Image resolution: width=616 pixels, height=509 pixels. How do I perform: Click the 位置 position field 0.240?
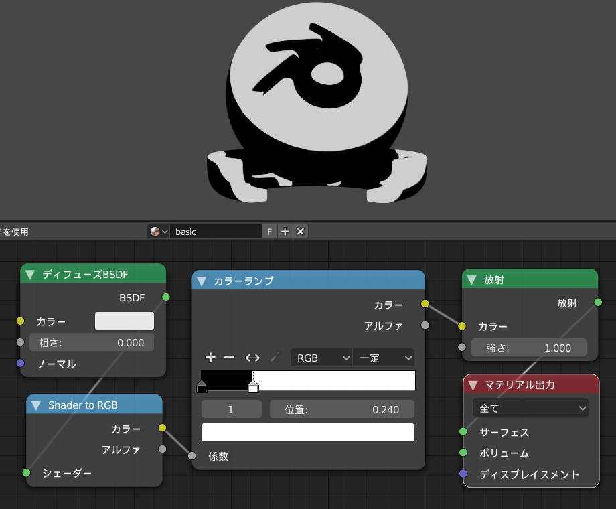point(341,410)
